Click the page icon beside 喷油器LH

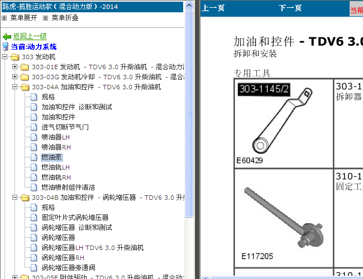[34, 137]
